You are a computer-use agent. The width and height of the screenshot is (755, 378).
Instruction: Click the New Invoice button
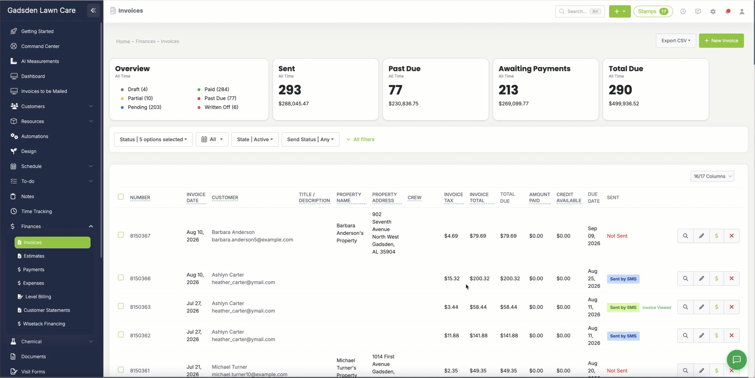click(721, 41)
